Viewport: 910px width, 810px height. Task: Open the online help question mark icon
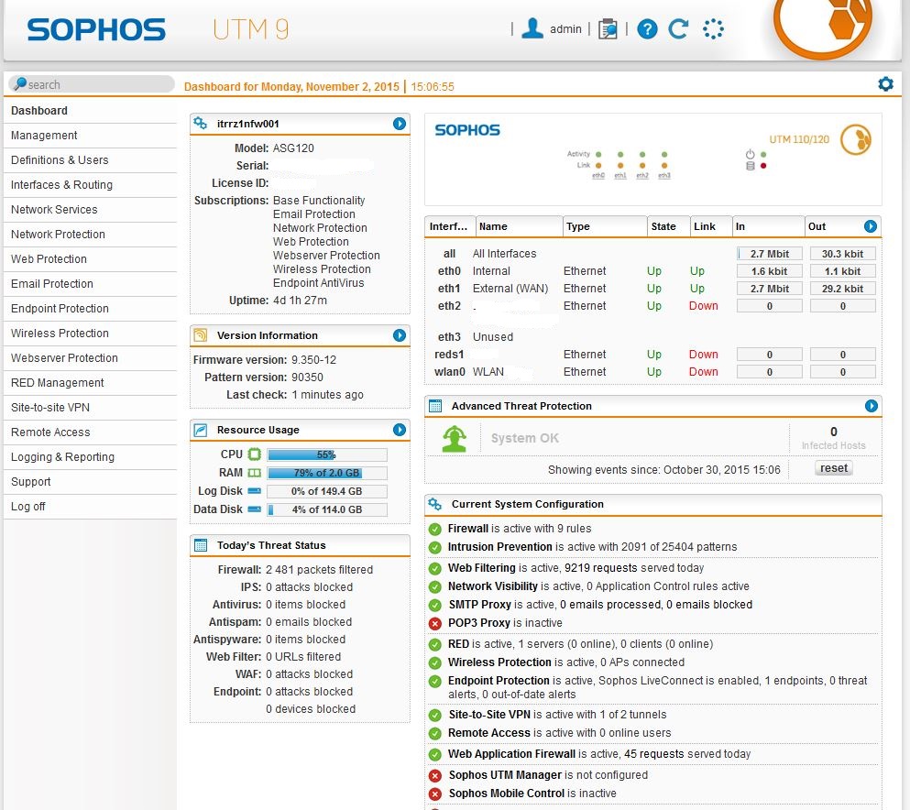(x=647, y=28)
